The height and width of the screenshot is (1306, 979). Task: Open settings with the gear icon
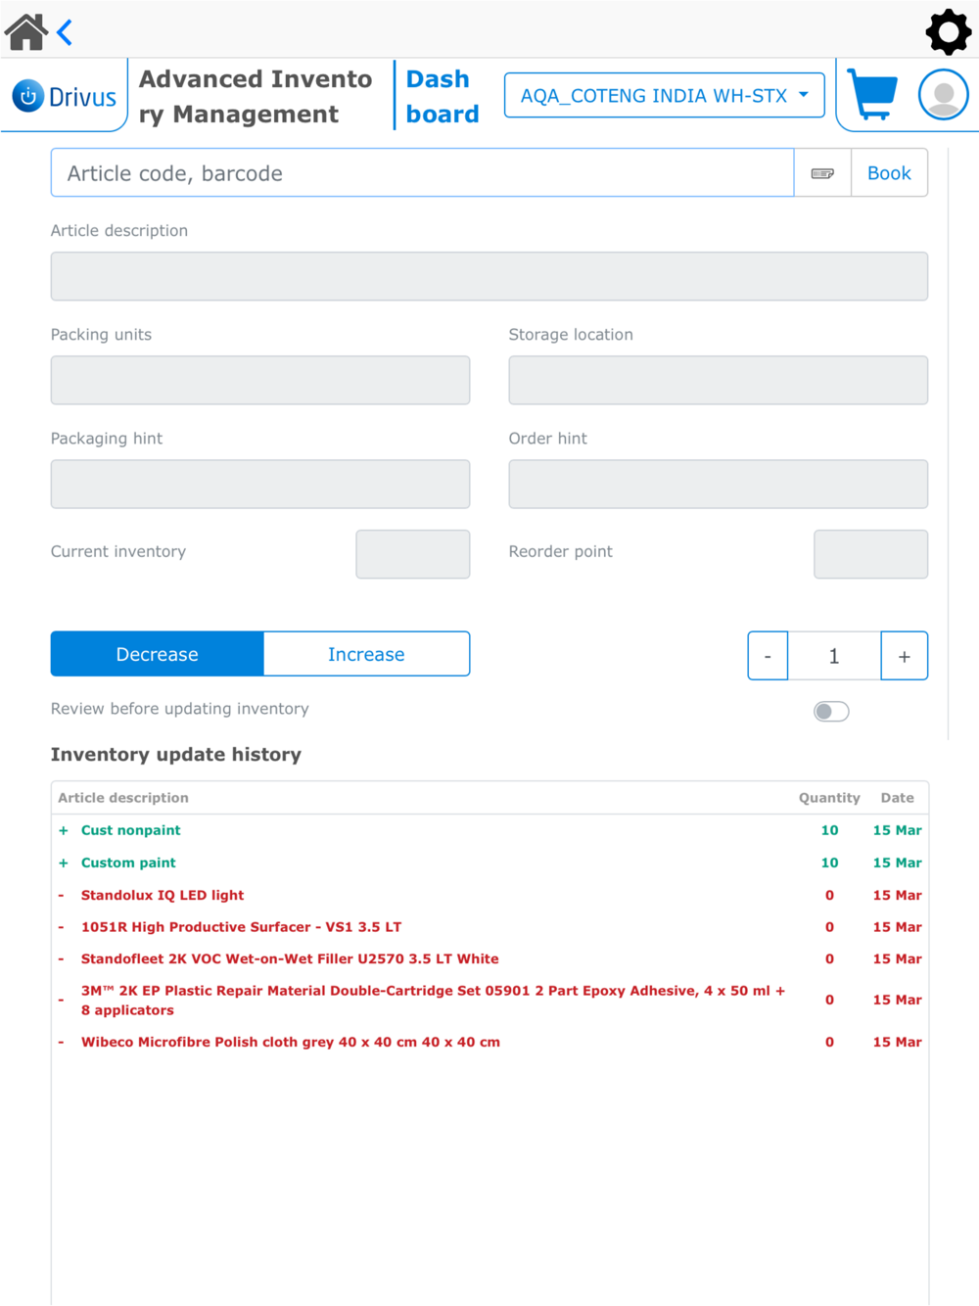coord(949,32)
